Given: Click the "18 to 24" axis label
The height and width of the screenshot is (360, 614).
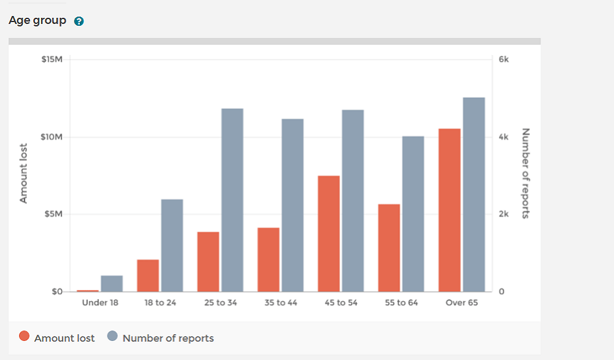Looking at the screenshot, I should pyautogui.click(x=160, y=302).
